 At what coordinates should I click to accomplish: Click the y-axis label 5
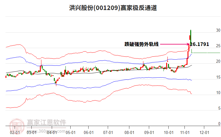tap(219, 108)
